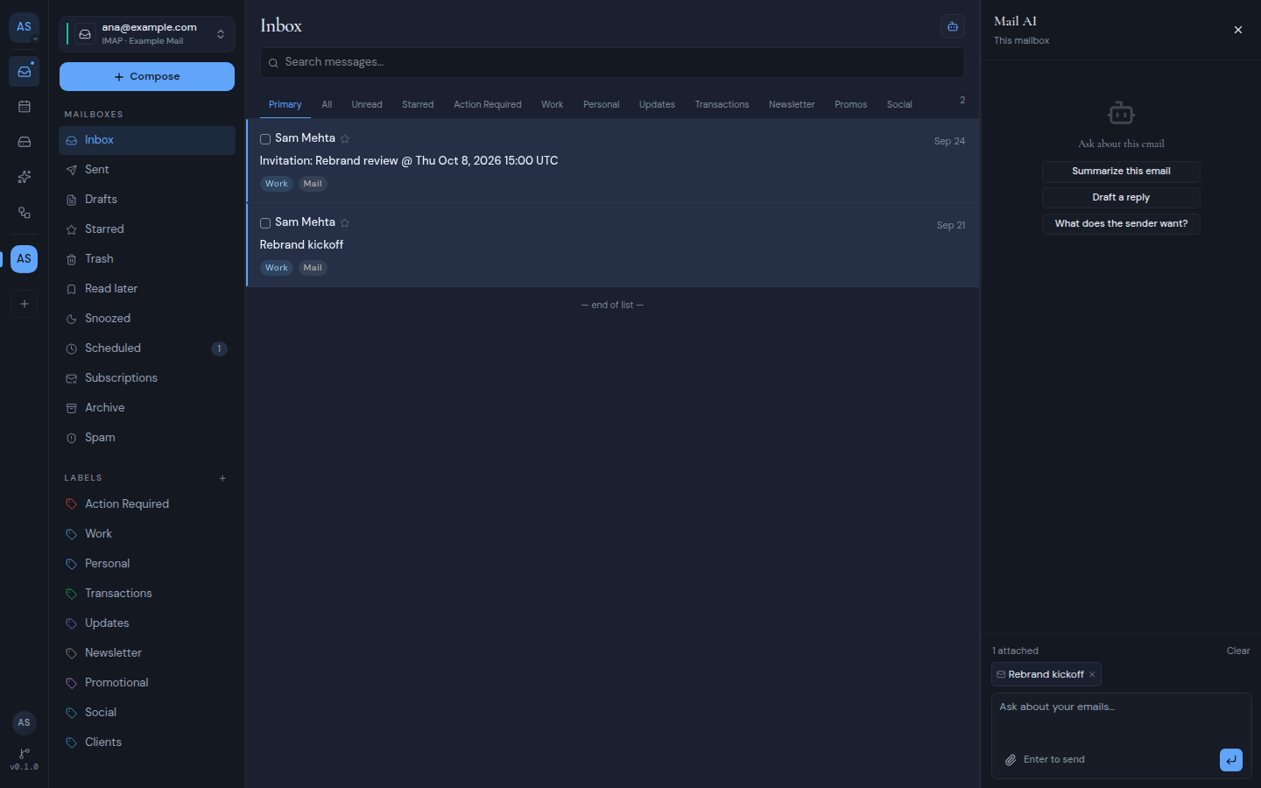1261x788 pixels.
Task: Click What does the sender want?
Action: point(1121,224)
